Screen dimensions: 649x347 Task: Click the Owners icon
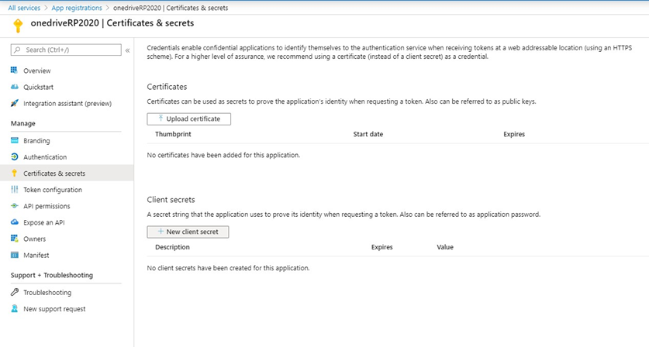click(x=15, y=239)
